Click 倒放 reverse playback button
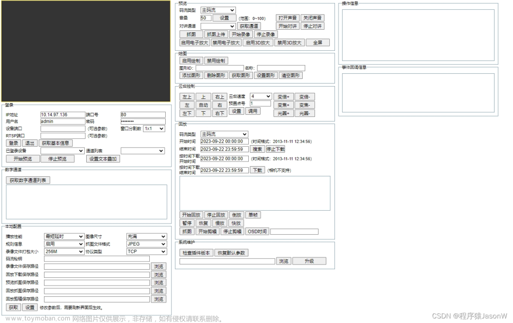 coord(236,215)
